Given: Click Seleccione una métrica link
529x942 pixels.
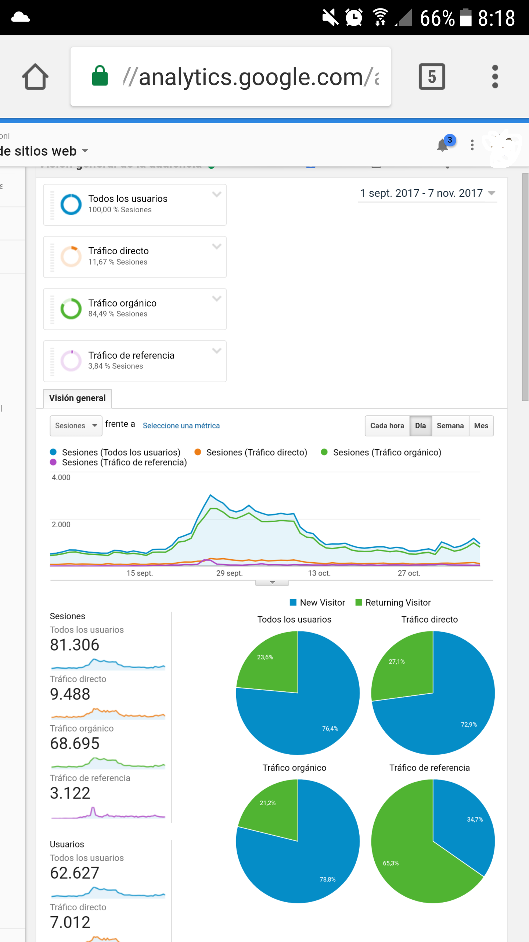Looking at the screenshot, I should [181, 426].
